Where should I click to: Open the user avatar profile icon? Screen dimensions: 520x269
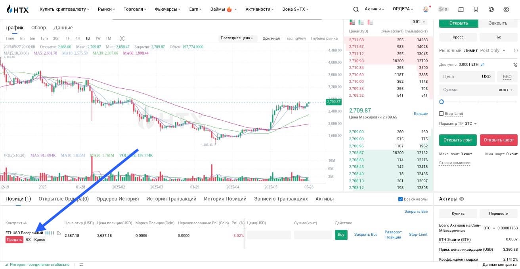(x=426, y=9)
